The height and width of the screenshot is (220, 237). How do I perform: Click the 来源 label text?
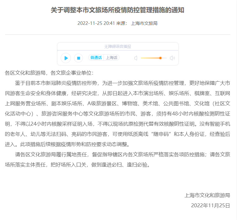[121, 23]
